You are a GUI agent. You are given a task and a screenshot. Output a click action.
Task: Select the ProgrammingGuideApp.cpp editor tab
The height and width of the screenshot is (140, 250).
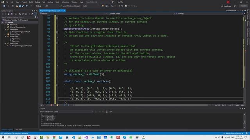50,11
